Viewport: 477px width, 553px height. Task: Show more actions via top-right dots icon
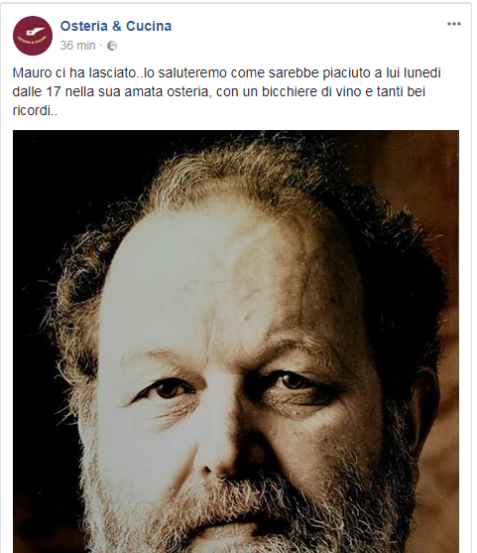tap(454, 24)
